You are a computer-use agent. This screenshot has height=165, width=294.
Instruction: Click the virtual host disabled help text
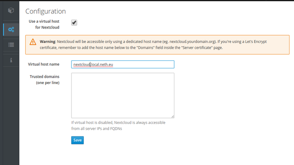[118, 126]
